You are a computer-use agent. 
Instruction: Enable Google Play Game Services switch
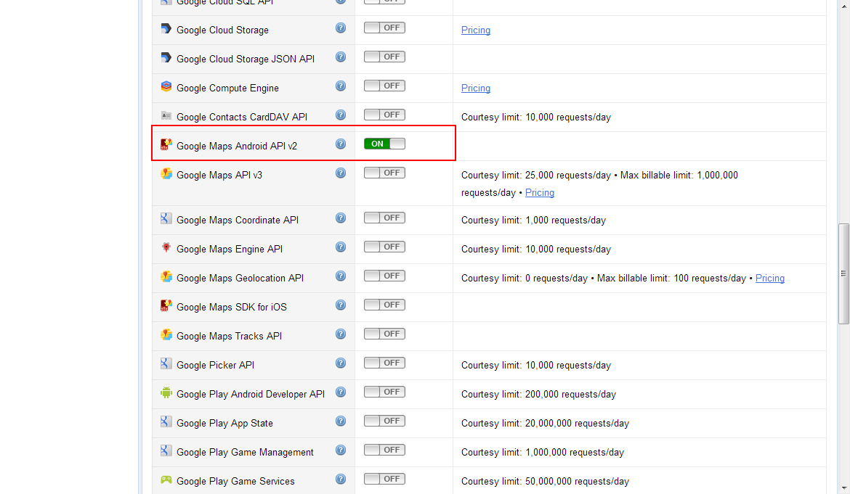tap(384, 479)
